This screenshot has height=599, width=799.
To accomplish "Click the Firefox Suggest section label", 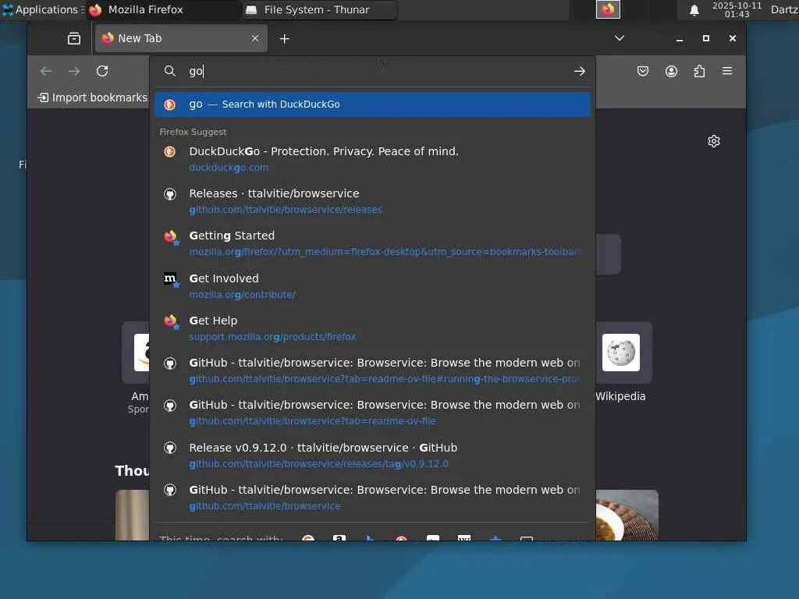I will (x=193, y=132).
